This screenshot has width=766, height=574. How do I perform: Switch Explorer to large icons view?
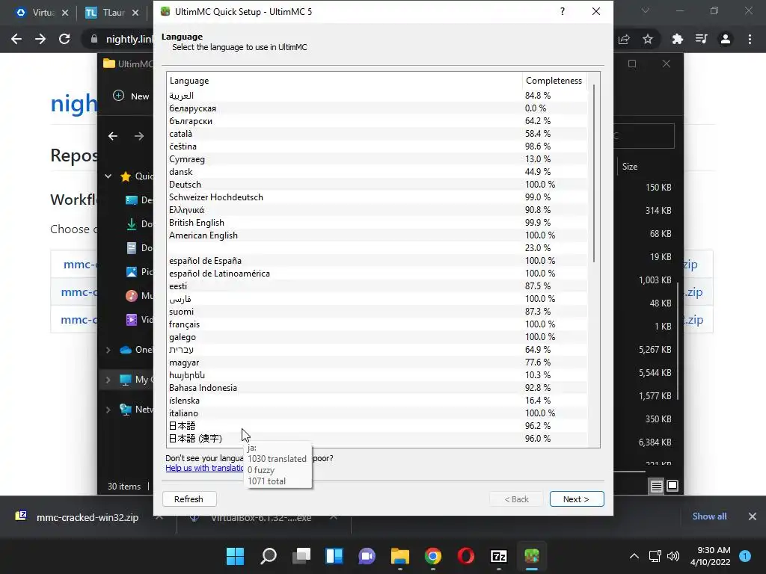pyautogui.click(x=672, y=486)
